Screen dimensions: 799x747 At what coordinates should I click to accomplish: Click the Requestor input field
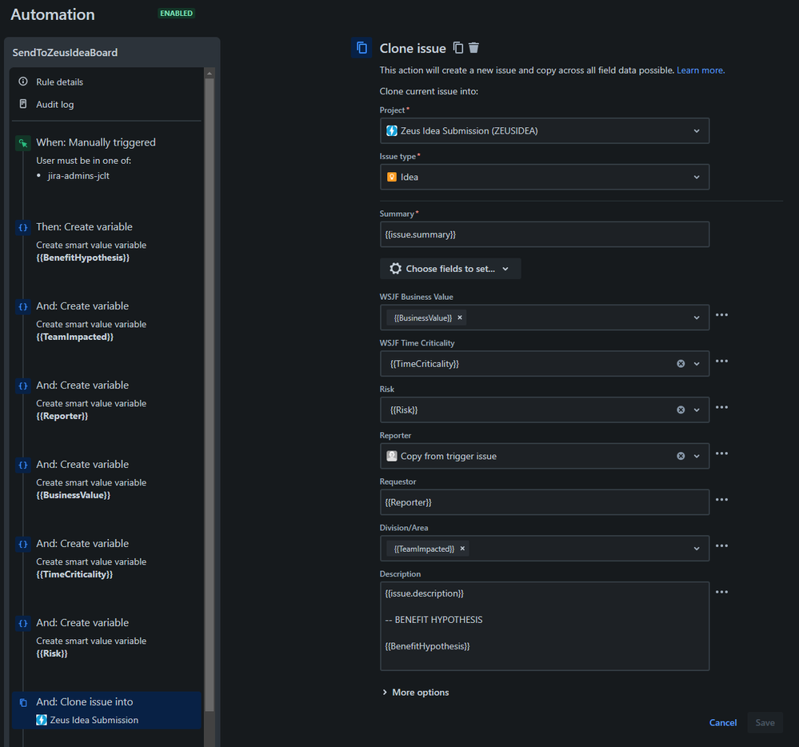(x=544, y=502)
